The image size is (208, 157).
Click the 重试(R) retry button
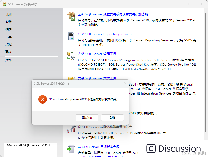click(87, 118)
